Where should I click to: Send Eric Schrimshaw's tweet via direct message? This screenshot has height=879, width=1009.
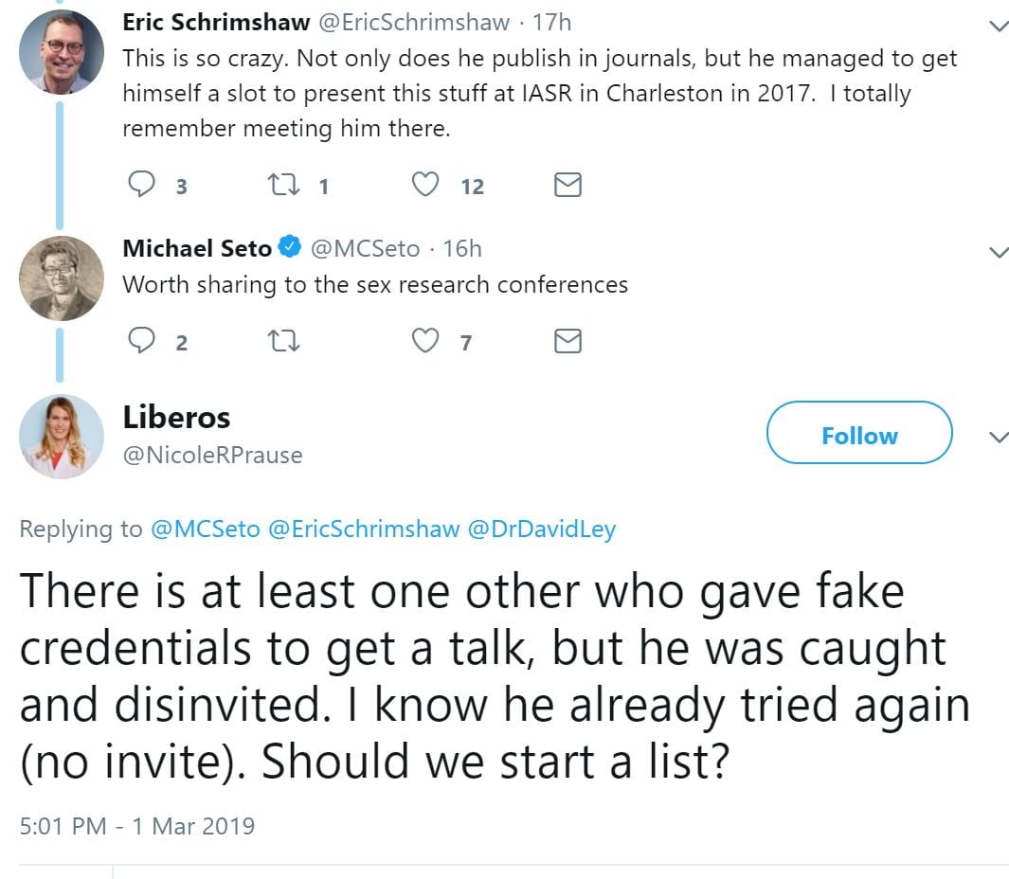(567, 185)
